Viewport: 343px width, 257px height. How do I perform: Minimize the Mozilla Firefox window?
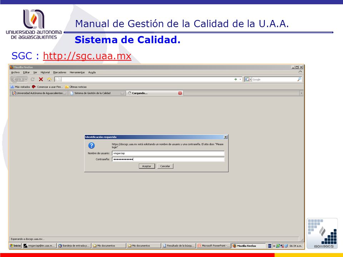pyautogui.click(x=293, y=67)
